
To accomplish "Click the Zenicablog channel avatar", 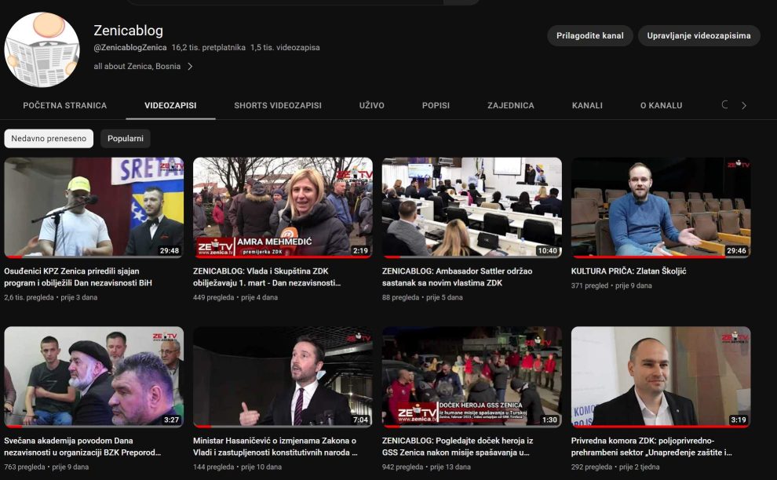I will coord(42,49).
